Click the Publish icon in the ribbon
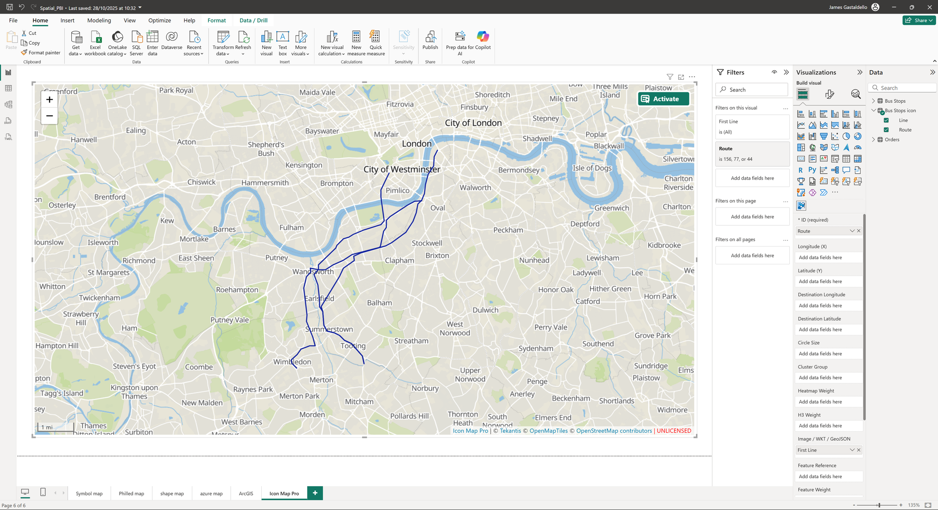938x510 pixels. 430,37
